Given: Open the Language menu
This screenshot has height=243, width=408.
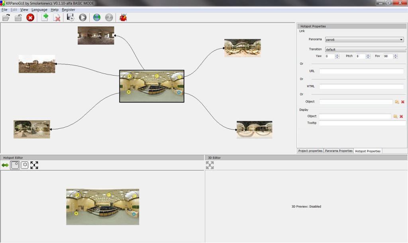Looking at the screenshot, I should click(39, 10).
